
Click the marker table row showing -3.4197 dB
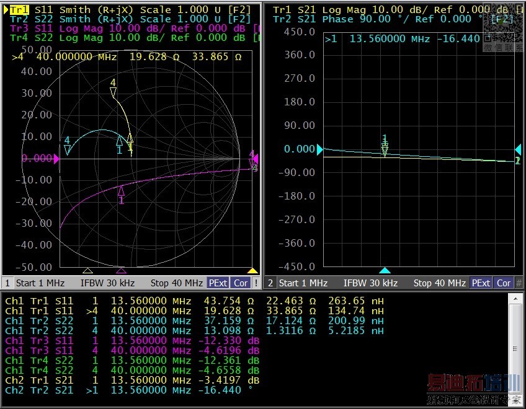click(x=131, y=380)
